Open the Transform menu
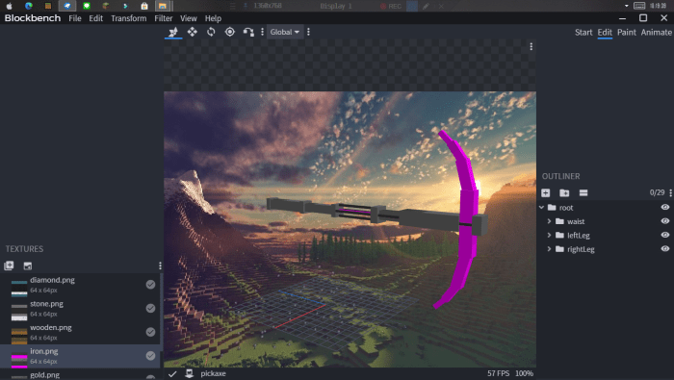This screenshot has width=674, height=380. tap(128, 18)
